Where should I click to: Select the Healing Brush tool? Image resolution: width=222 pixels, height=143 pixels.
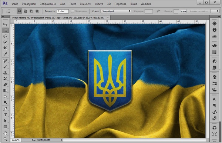(5, 61)
